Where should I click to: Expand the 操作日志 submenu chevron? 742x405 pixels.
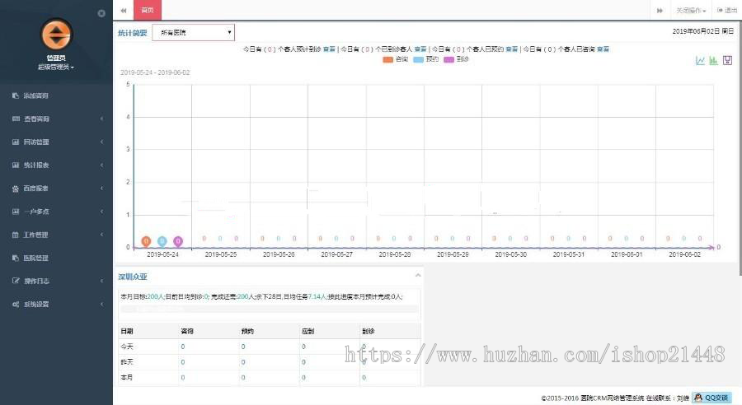101,281
